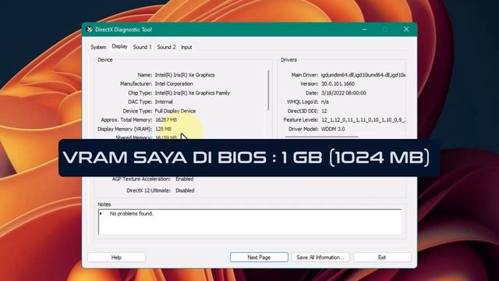Viewport: 499px width, 281px height.
Task: Select the Feature Levels value
Action: (x=363, y=120)
